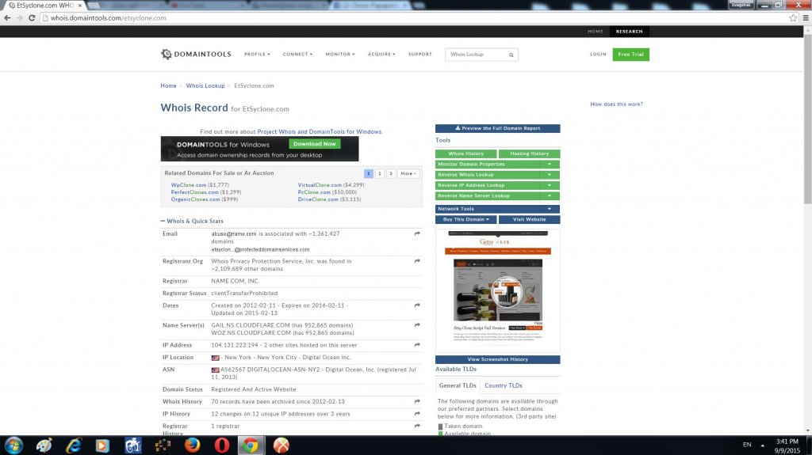Go to page 3 of related domains
This screenshot has width=812, height=455.
tap(391, 174)
